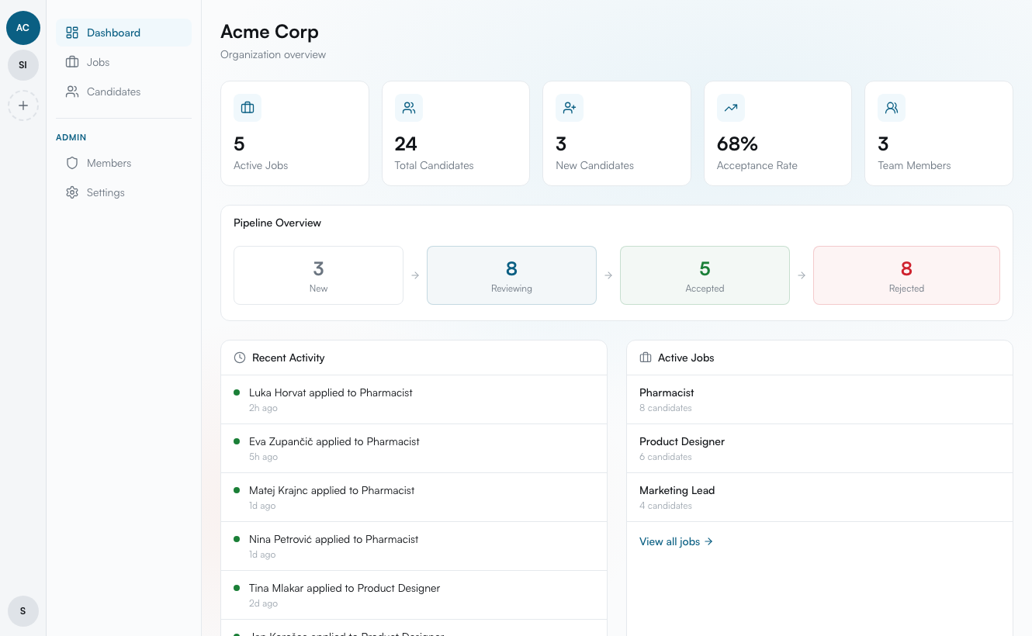Open the Product Designer job in the Active Jobs list
This screenshot has width=1032, height=636.
click(x=819, y=448)
